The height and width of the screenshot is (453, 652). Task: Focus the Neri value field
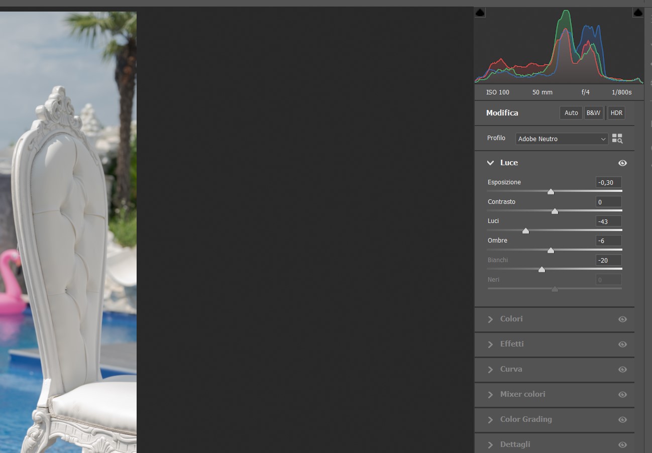tap(609, 280)
